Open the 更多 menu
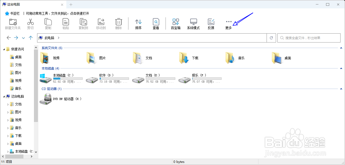345x165 pixels. [x=229, y=24]
